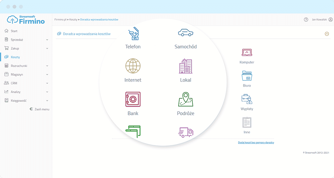Open the Bank safe icon

[133, 99]
